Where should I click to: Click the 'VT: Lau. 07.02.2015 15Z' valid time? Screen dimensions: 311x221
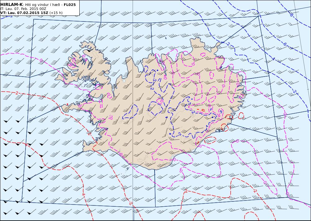click(24, 13)
